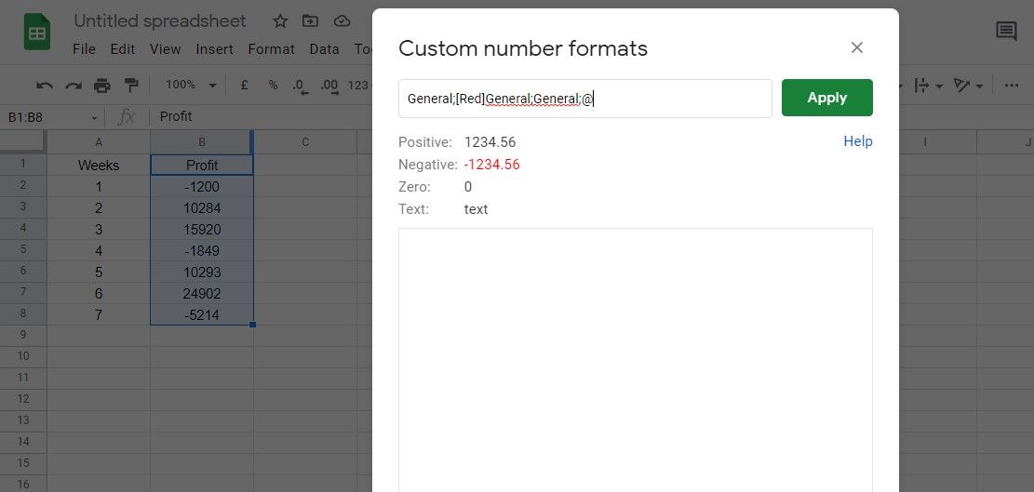Viewport: 1034px width, 492px height.
Task: Open the Help link in dialog
Action: (x=857, y=141)
